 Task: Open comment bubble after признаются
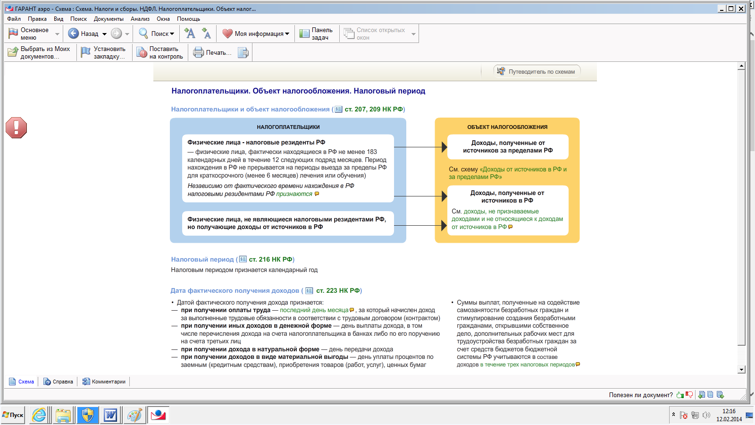(x=317, y=194)
